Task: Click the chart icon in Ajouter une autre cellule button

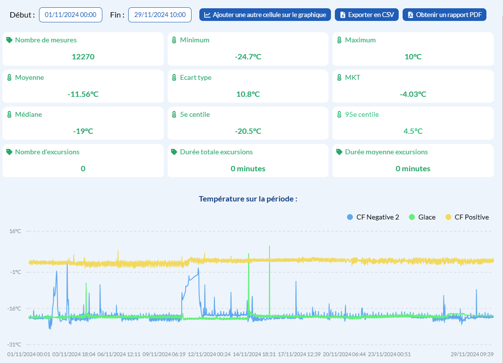Action: (207, 15)
